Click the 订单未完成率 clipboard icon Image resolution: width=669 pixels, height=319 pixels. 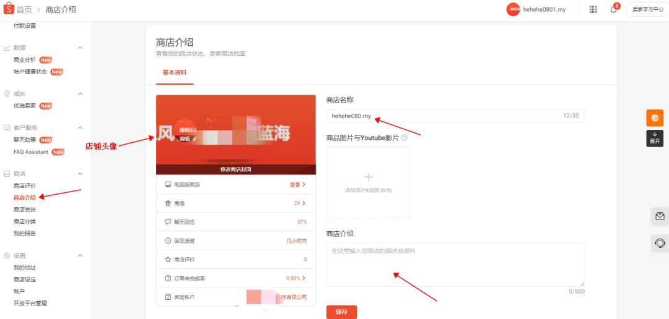coord(168,278)
